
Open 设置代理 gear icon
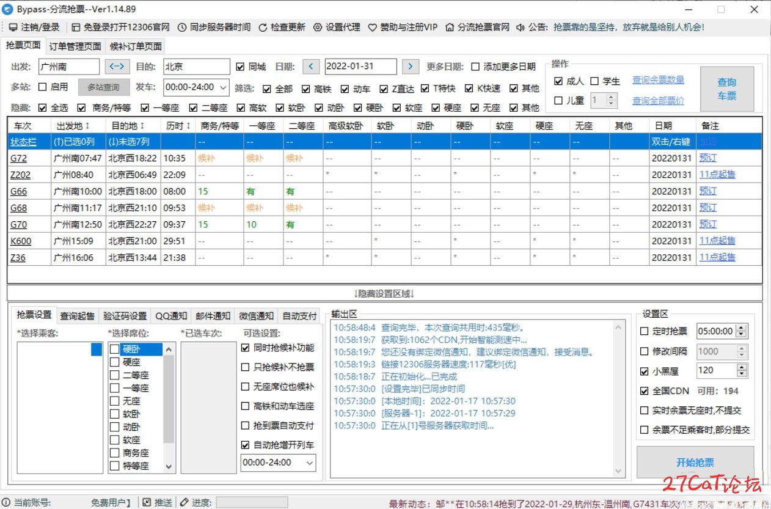(318, 27)
